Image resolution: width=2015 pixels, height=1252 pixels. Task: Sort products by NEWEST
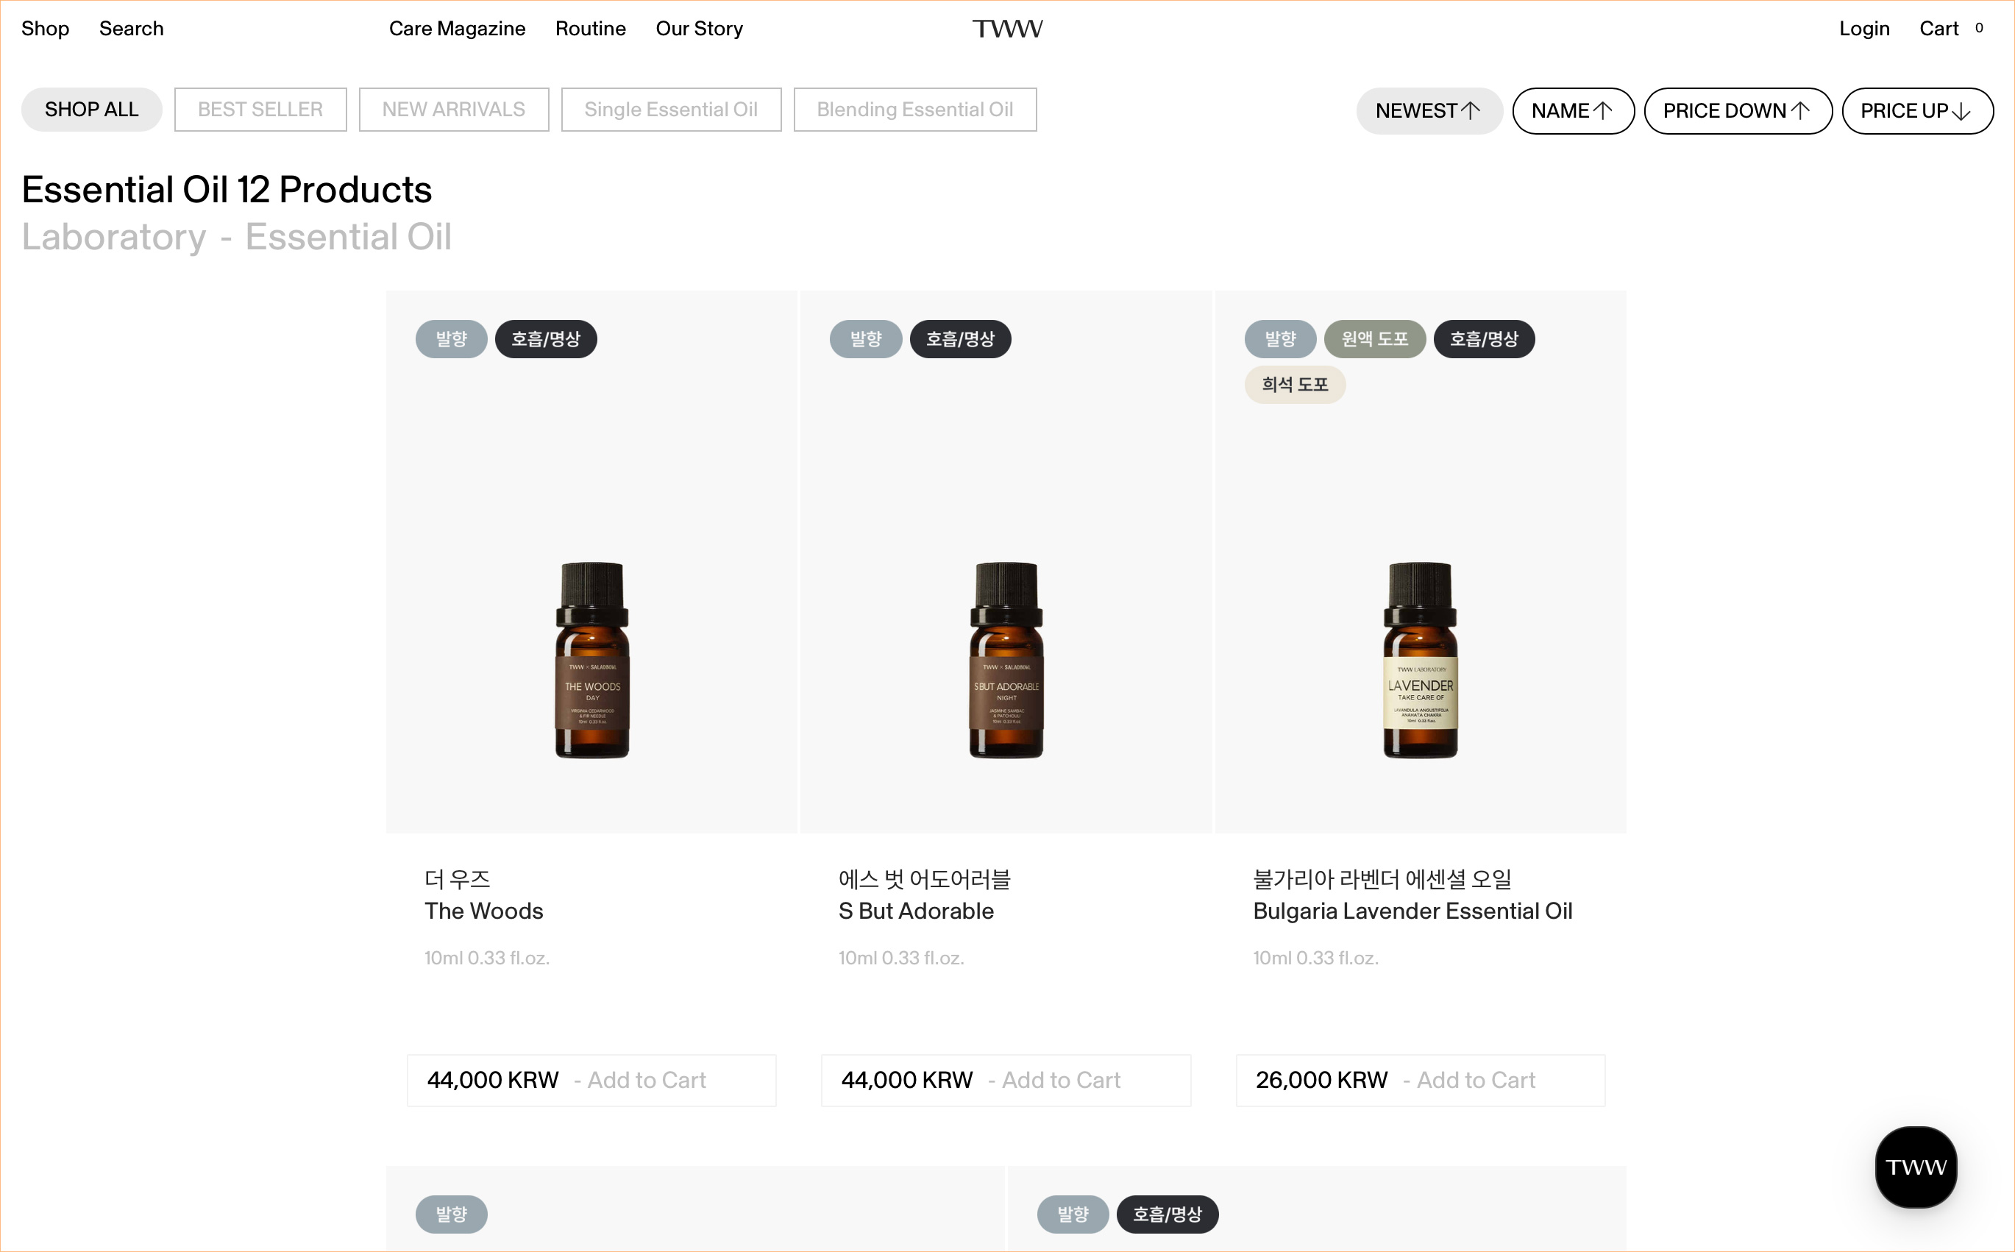click(1428, 110)
